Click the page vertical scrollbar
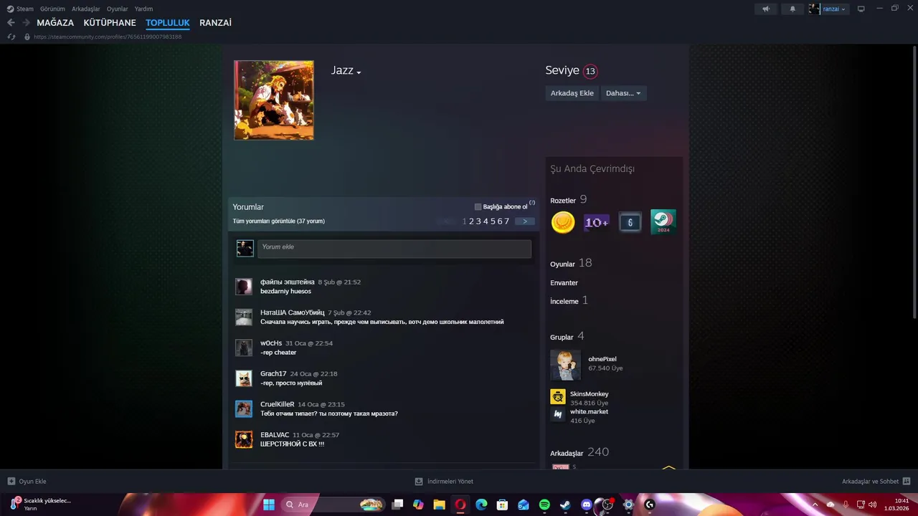The width and height of the screenshot is (918, 516). coord(914,183)
